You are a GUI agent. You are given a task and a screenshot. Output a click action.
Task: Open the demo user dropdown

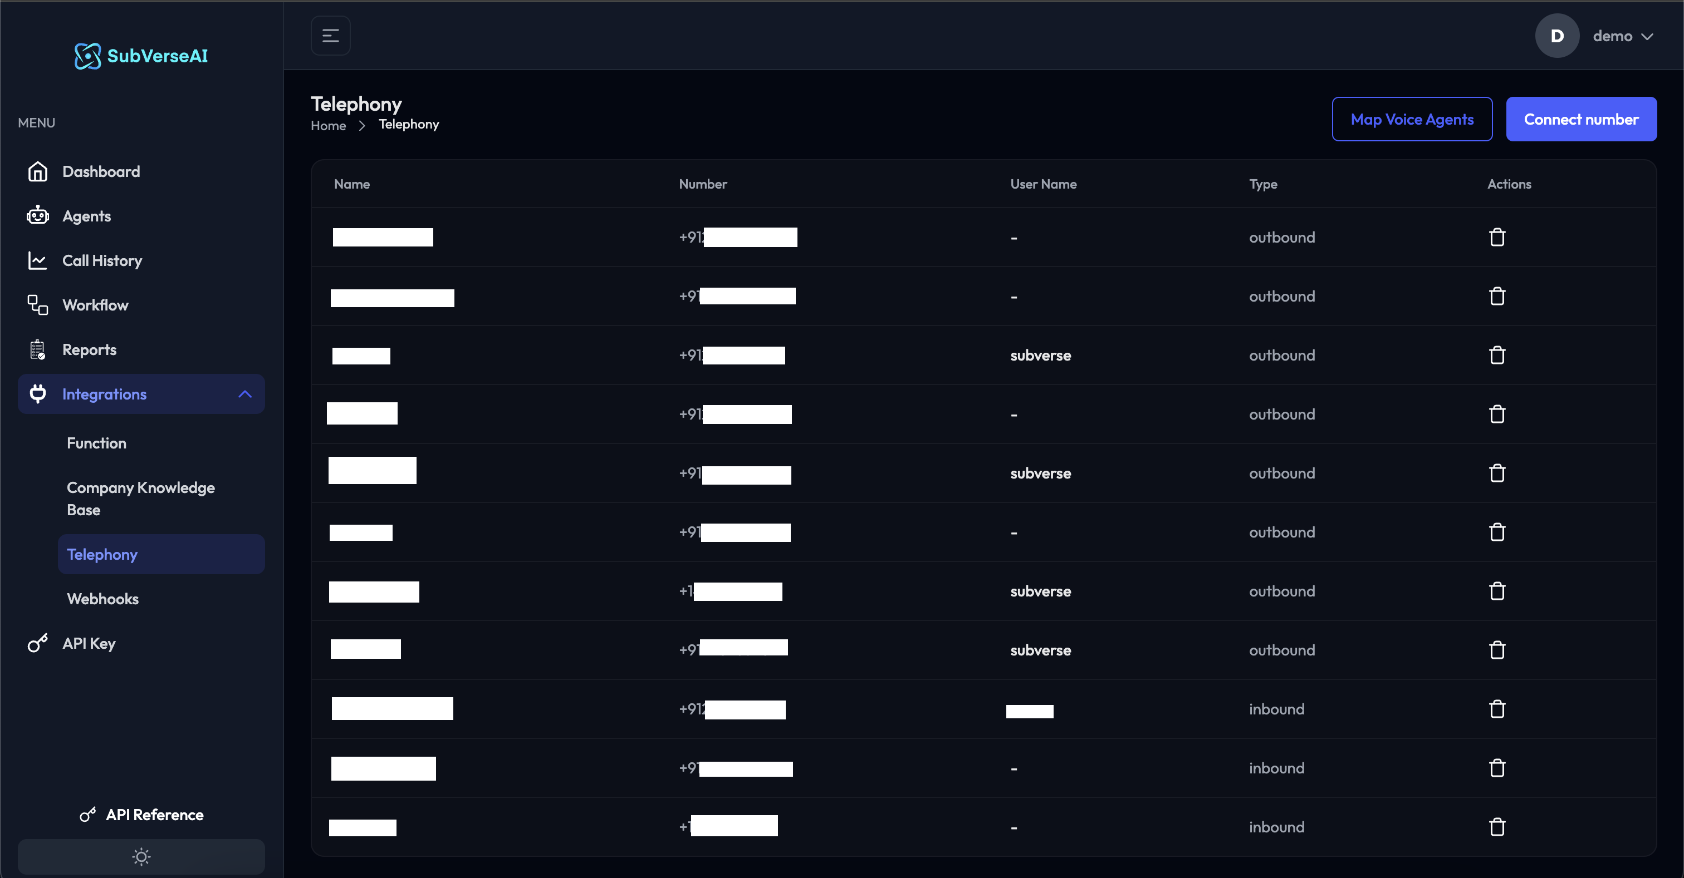tap(1623, 36)
